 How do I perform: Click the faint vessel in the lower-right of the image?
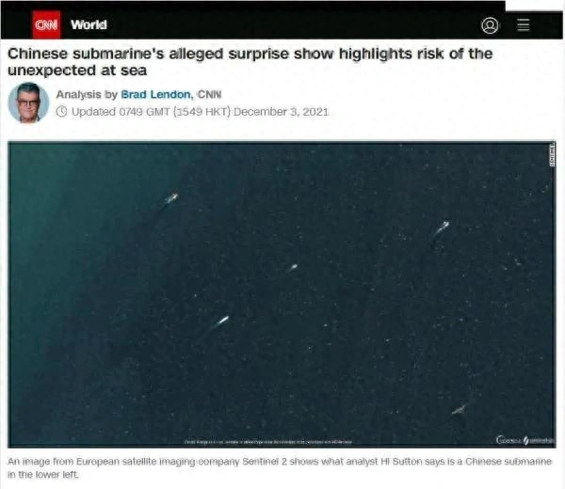click(460, 409)
